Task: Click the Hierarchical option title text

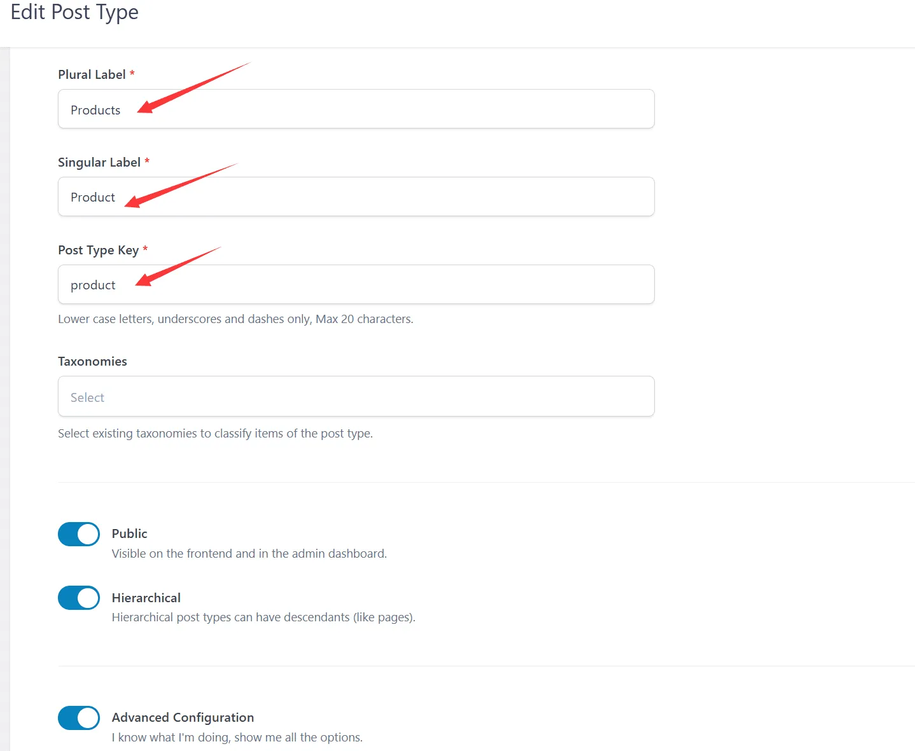Action: (146, 598)
